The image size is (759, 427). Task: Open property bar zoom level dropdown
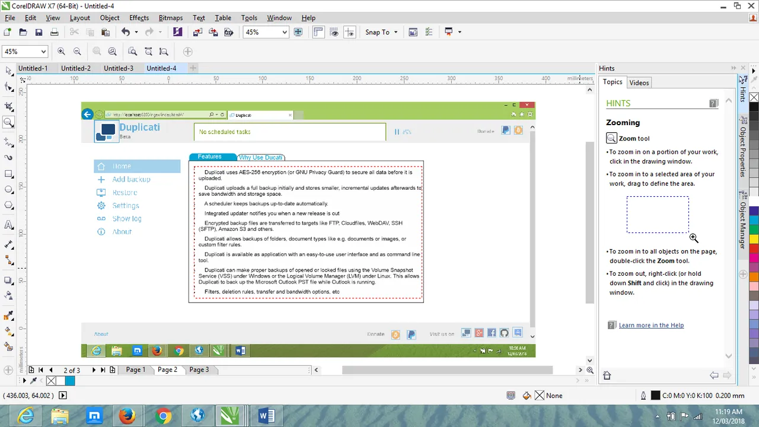coord(43,52)
